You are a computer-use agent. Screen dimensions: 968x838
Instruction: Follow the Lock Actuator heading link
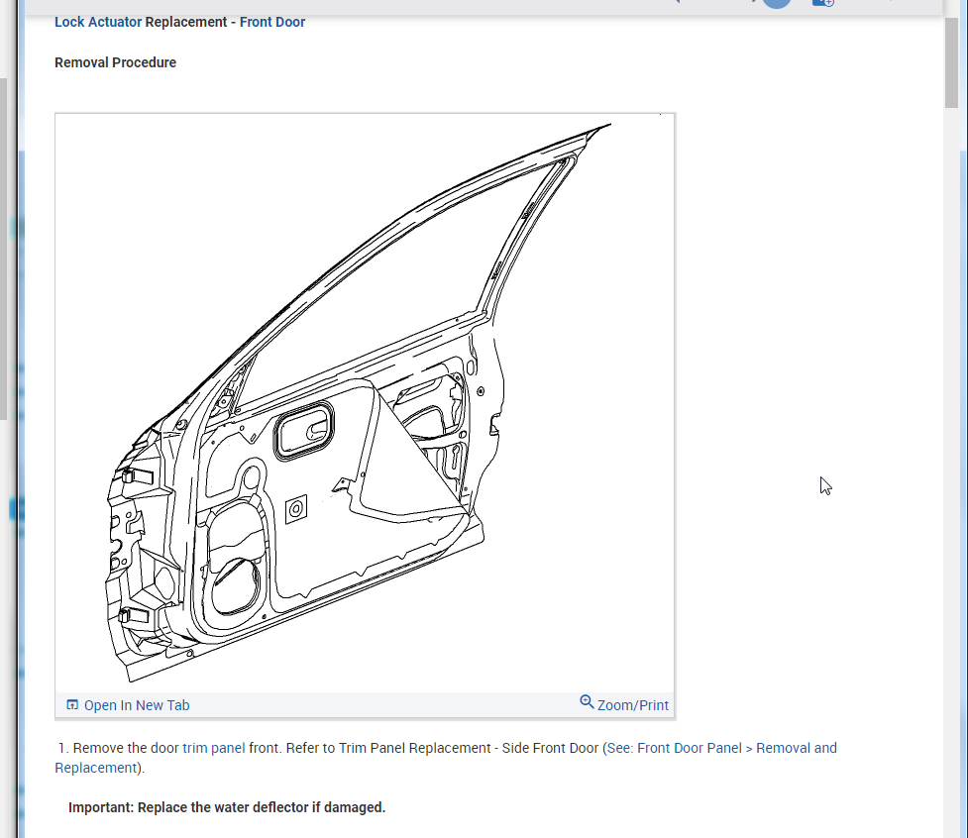coord(98,22)
